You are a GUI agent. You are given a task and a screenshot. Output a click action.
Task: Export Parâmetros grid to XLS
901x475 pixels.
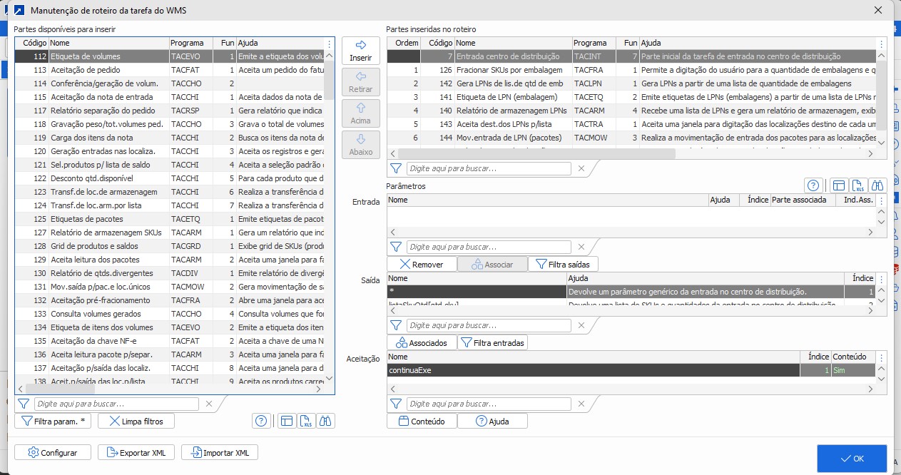point(859,185)
